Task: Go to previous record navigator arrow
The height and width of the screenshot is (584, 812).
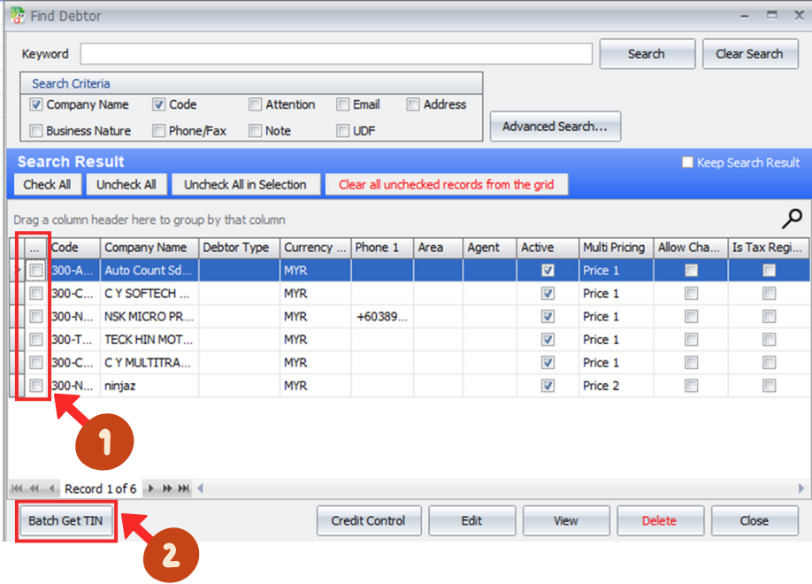Action: coord(52,488)
